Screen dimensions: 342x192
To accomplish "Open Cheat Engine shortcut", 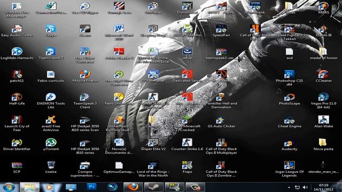I will click(x=289, y=120).
